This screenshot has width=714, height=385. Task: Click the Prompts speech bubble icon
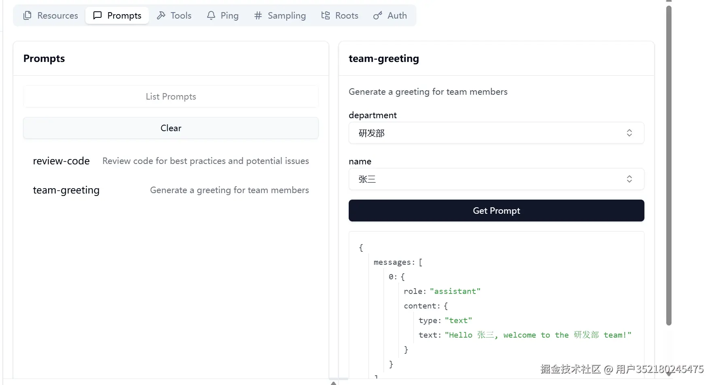coord(97,15)
